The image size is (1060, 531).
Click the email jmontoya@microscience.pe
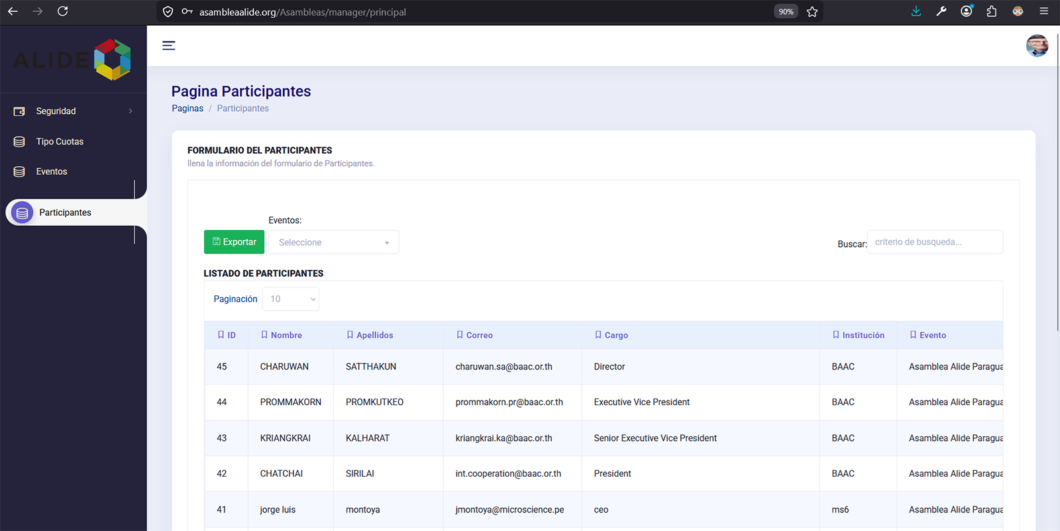pyautogui.click(x=509, y=510)
